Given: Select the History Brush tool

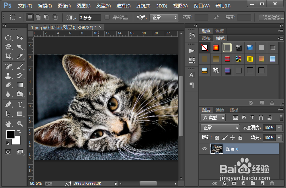Looking at the screenshot, I should [x=20, y=76].
